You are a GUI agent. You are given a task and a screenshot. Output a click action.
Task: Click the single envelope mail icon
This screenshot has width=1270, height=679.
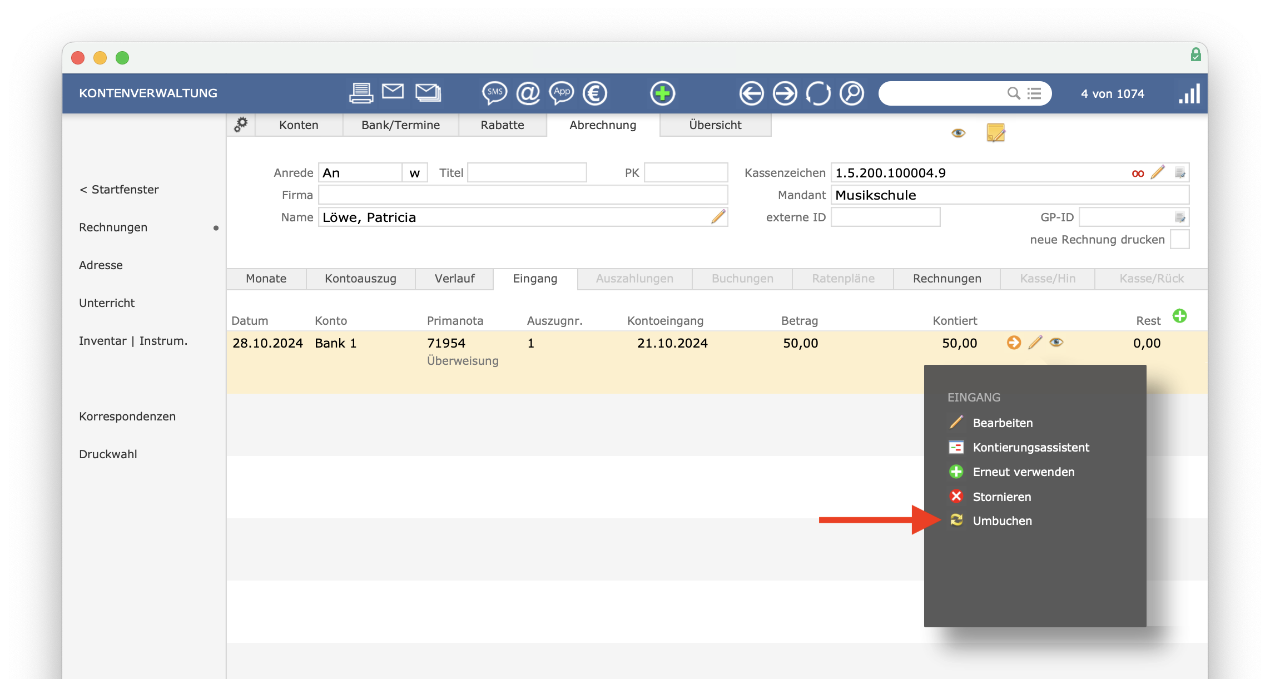pyautogui.click(x=393, y=91)
